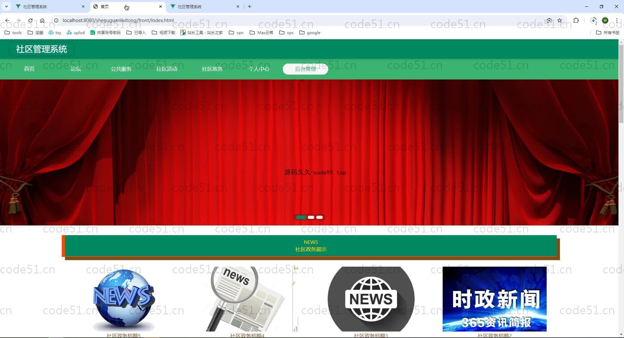Expand the tab search dropdown arrow
The image size is (624, 338).
click(x=6, y=6)
